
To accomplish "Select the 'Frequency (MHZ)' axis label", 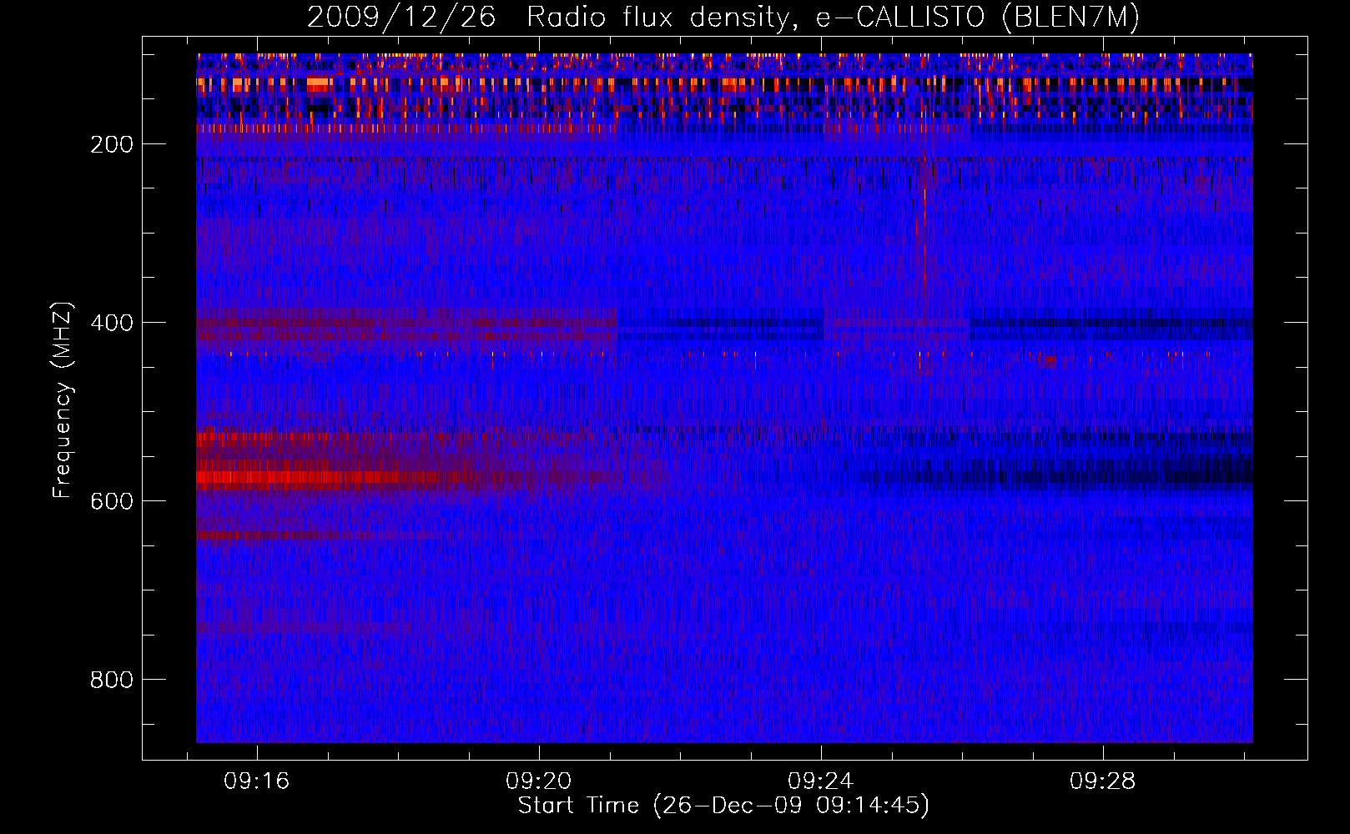I will pyautogui.click(x=63, y=400).
